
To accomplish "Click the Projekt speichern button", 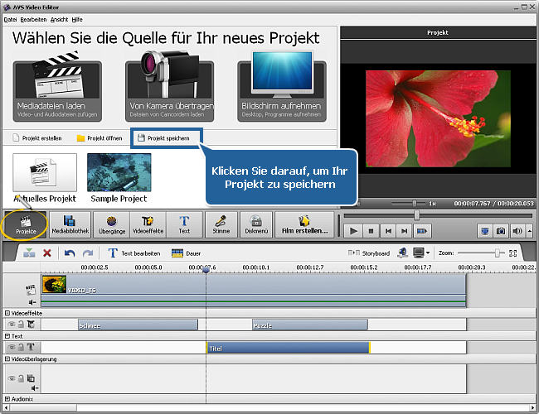I will point(167,138).
